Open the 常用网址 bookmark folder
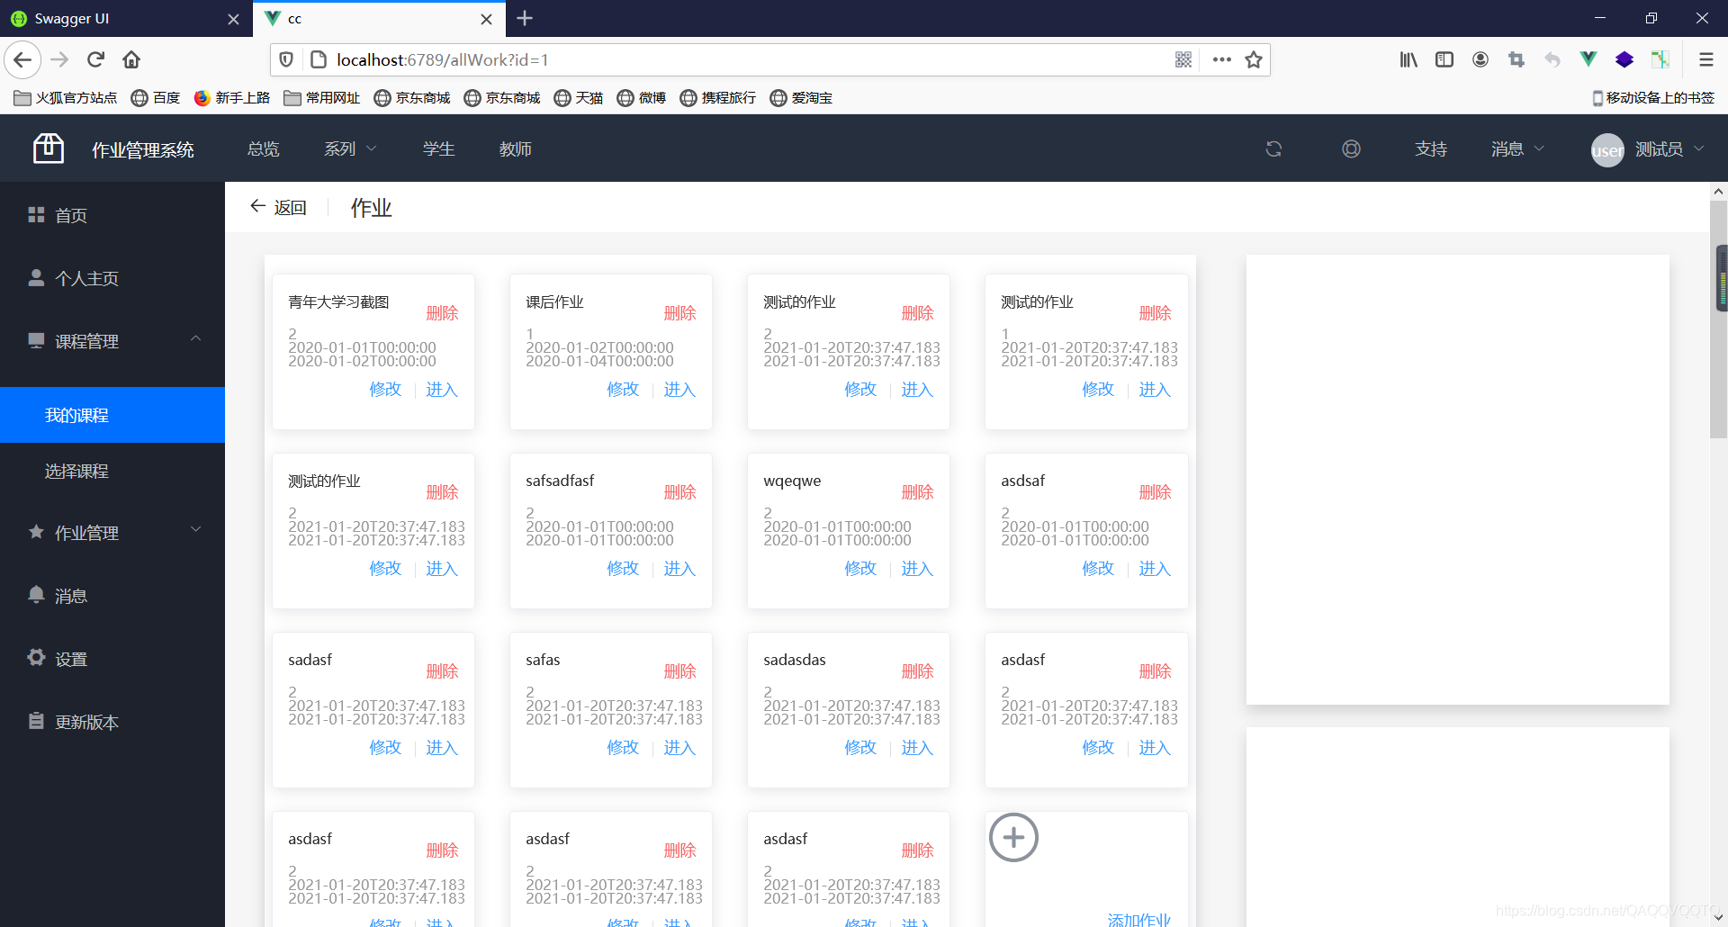This screenshot has height=927, width=1728. (x=322, y=98)
